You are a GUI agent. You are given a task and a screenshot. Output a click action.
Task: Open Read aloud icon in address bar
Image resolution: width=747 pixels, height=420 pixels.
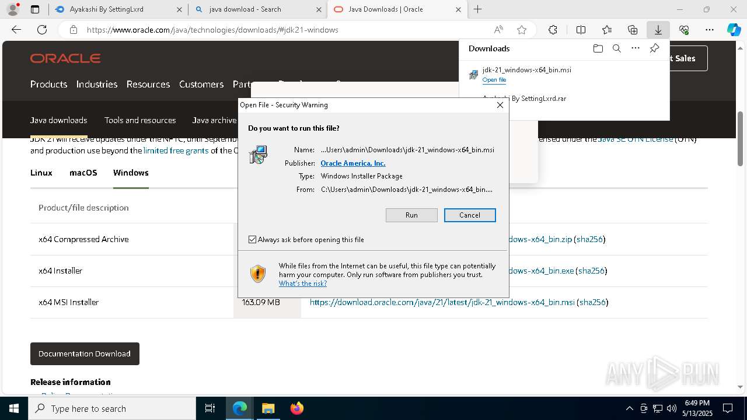[x=498, y=30]
